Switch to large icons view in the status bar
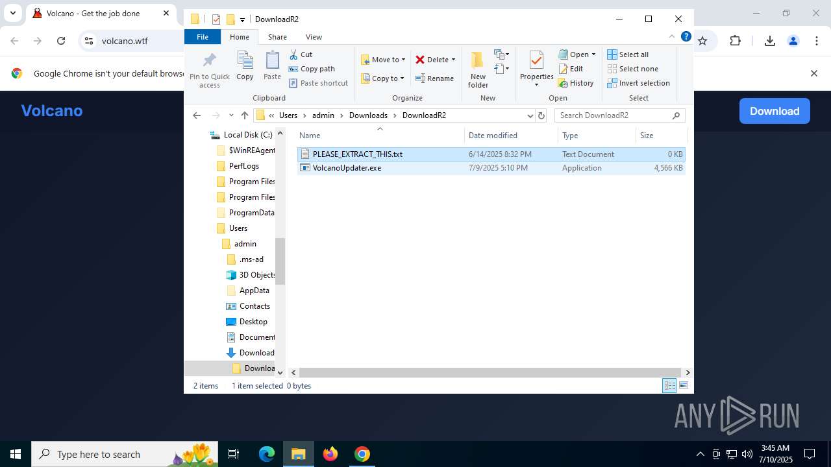This screenshot has height=467, width=831. click(683, 386)
